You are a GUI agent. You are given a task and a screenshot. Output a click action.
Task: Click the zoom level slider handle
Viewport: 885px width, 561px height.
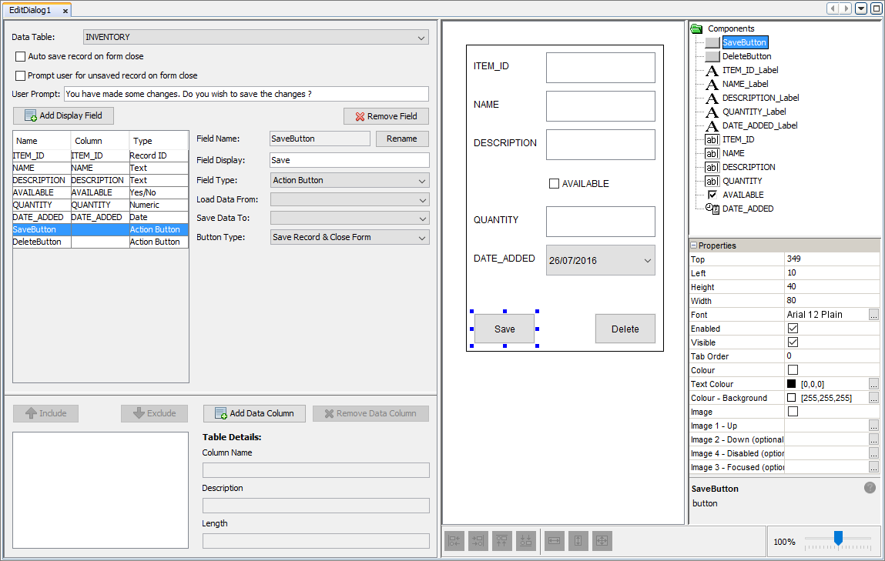click(x=838, y=538)
